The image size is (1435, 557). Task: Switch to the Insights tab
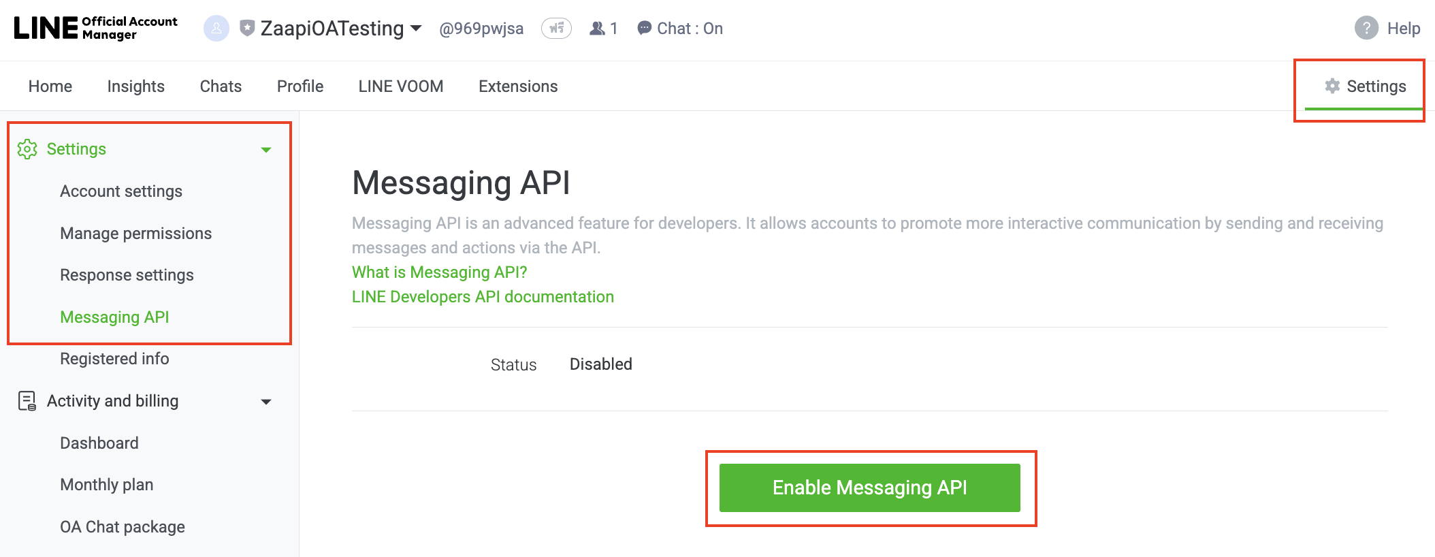[x=135, y=86]
